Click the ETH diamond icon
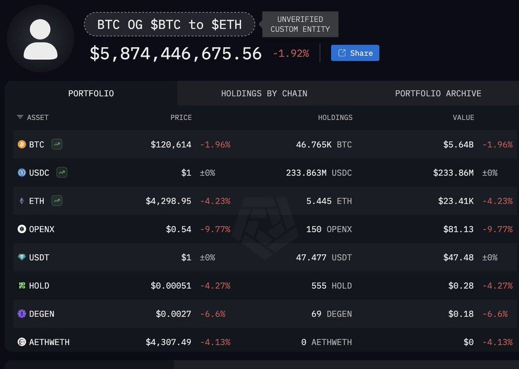 pyautogui.click(x=22, y=201)
